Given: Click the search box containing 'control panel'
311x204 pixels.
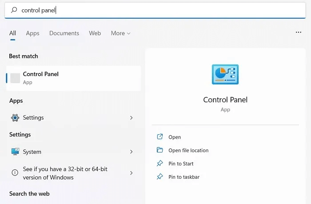Looking at the screenshot, I should point(155,10).
